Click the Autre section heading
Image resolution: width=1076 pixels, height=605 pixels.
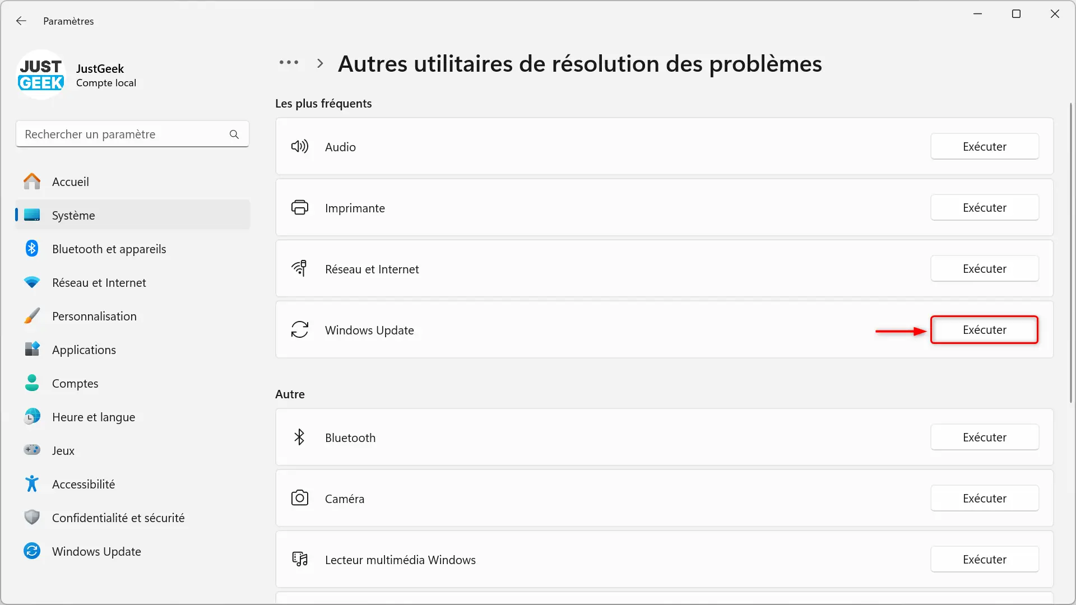(x=290, y=394)
